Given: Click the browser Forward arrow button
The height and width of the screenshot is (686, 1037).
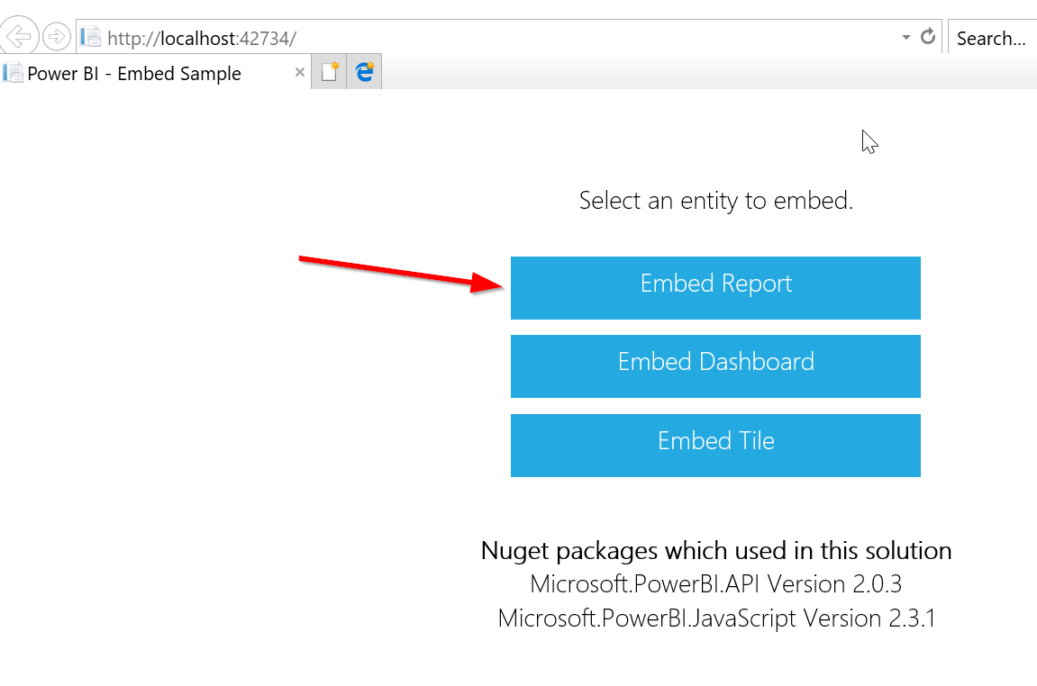Looking at the screenshot, I should (56, 37).
